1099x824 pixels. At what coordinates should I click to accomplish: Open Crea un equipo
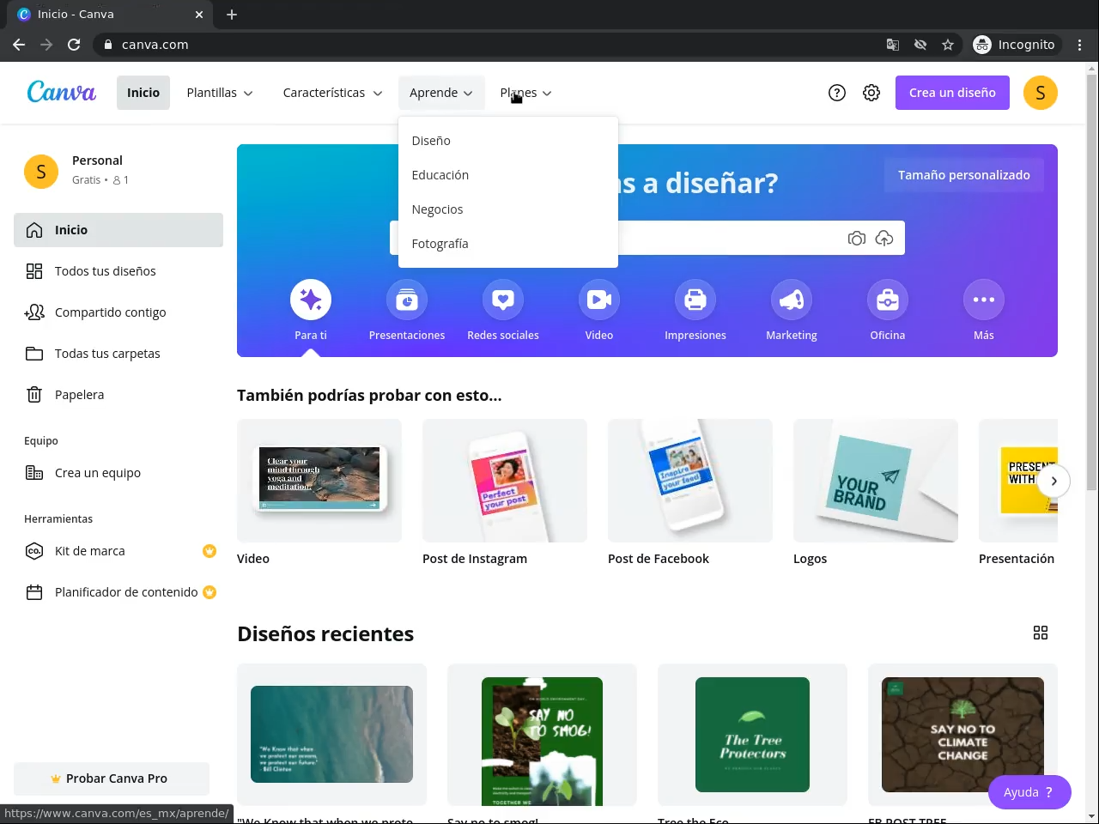pyautogui.click(x=118, y=473)
